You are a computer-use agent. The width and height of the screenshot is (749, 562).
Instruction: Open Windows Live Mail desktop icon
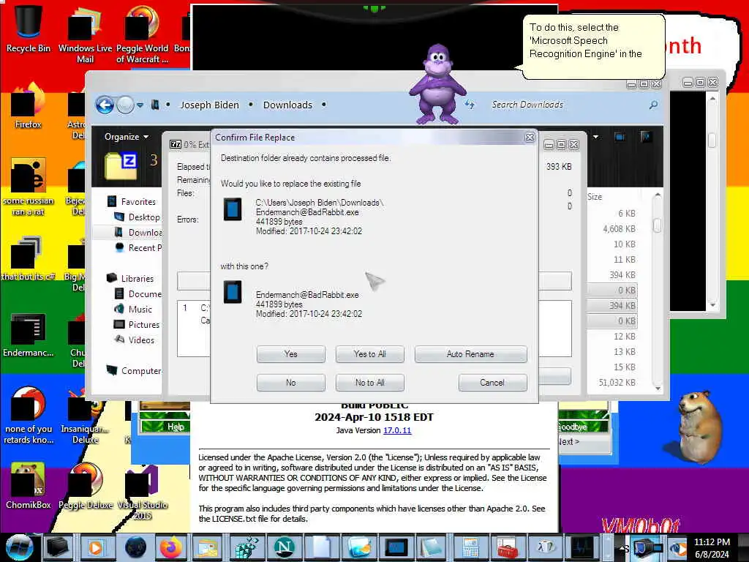(x=85, y=33)
